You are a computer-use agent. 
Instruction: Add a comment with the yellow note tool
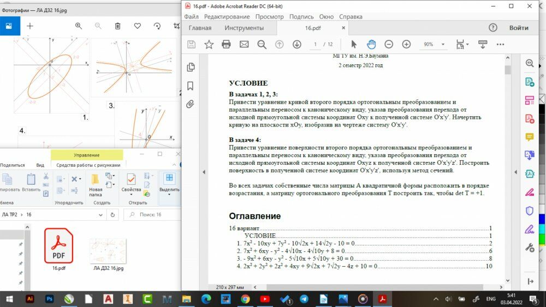(529, 137)
